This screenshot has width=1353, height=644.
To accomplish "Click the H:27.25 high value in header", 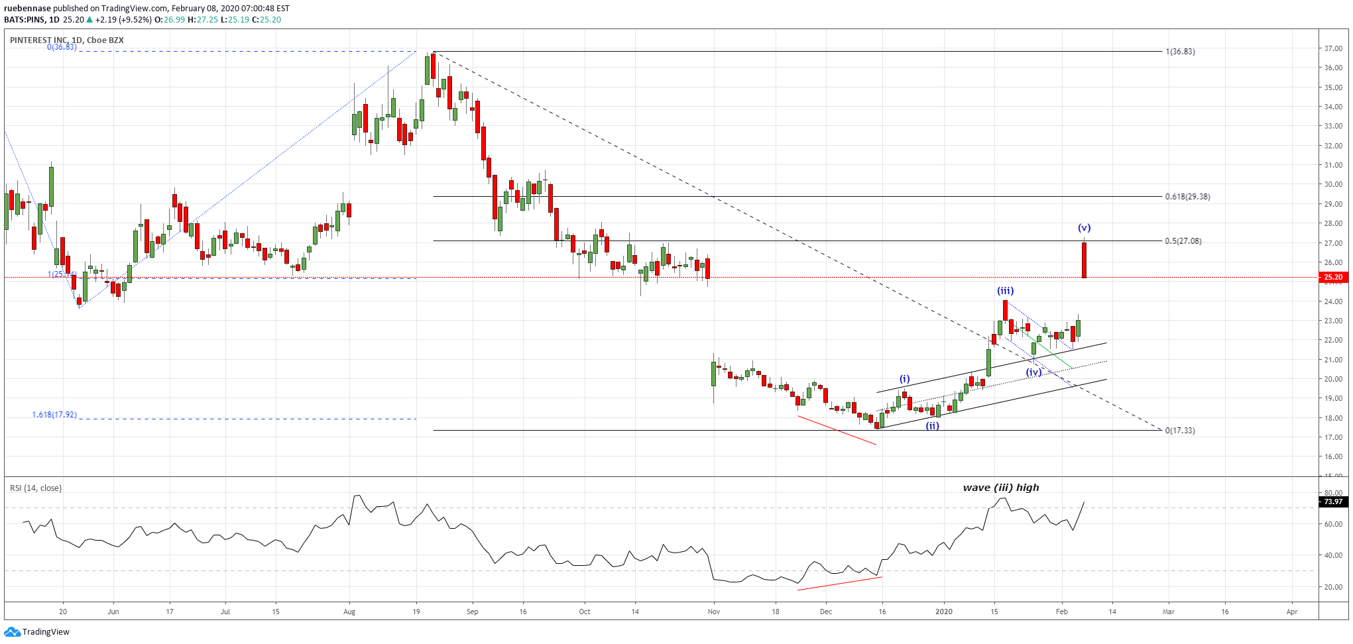I will [x=203, y=20].
